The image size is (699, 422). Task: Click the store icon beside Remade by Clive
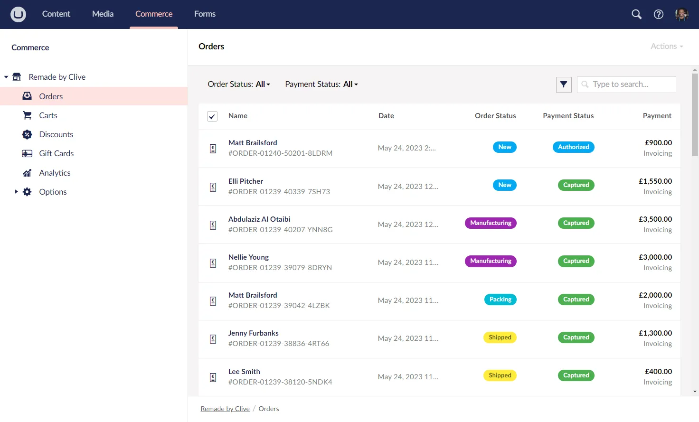pos(17,76)
